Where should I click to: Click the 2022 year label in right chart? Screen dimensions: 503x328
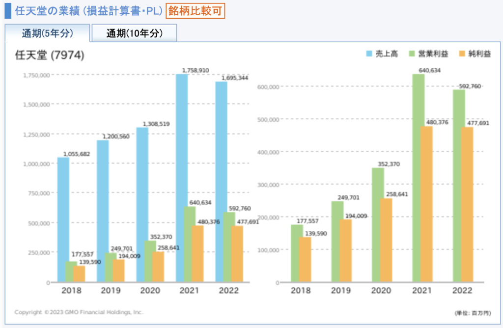(462, 291)
